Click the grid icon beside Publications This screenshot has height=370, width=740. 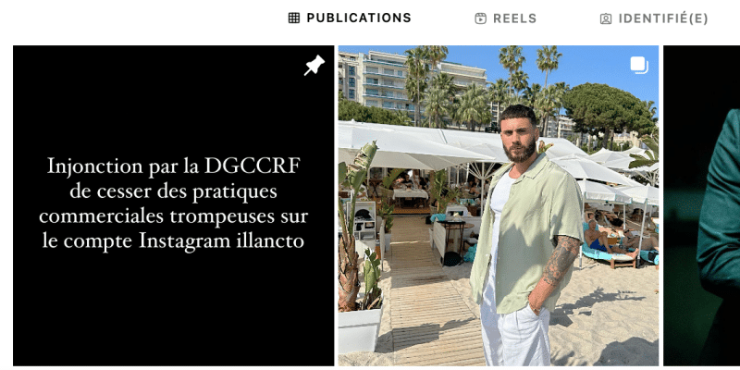pos(294,18)
